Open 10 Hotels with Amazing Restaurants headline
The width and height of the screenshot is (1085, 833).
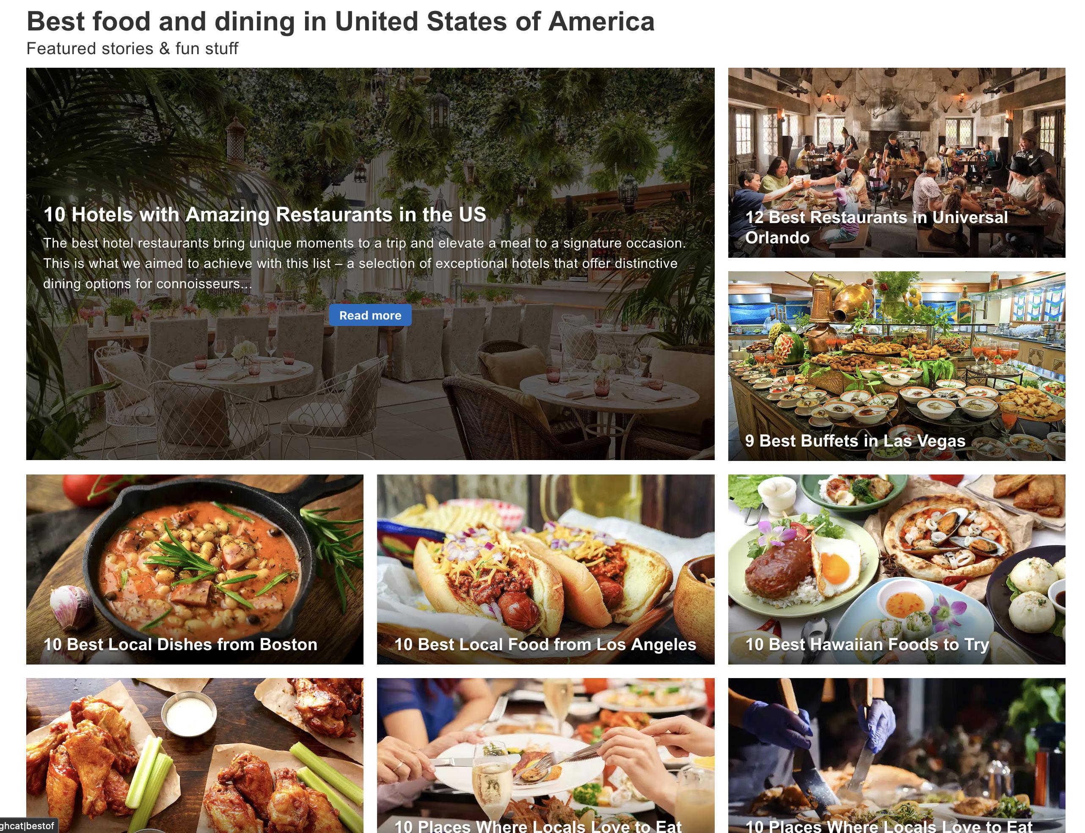pyautogui.click(x=264, y=215)
